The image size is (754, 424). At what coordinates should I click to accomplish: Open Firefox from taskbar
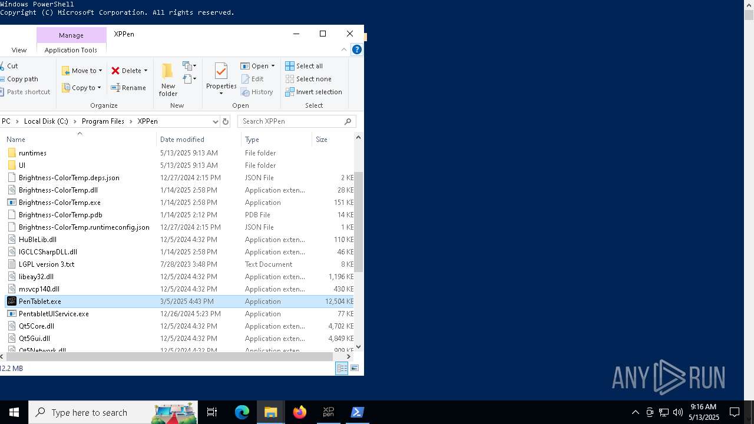[x=300, y=412]
